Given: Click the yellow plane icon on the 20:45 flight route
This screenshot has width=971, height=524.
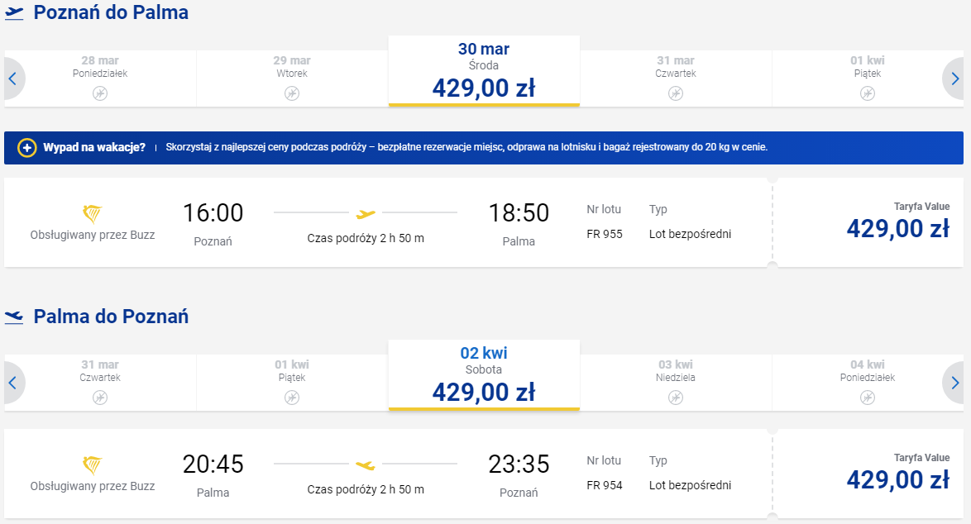Looking at the screenshot, I should [366, 465].
